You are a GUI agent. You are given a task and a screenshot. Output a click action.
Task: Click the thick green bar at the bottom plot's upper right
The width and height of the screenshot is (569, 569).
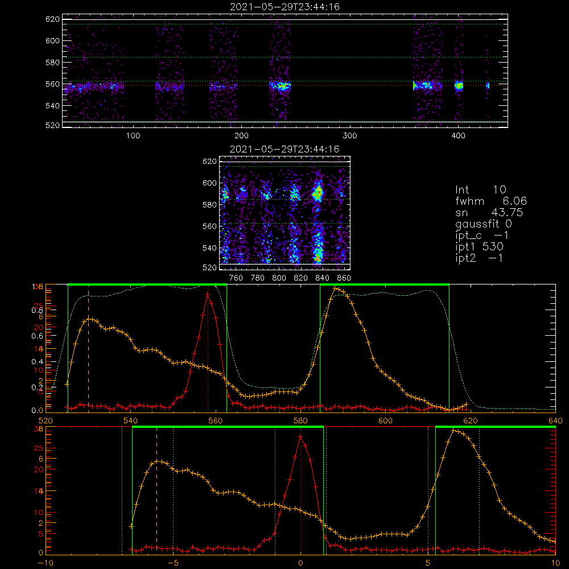point(496,427)
